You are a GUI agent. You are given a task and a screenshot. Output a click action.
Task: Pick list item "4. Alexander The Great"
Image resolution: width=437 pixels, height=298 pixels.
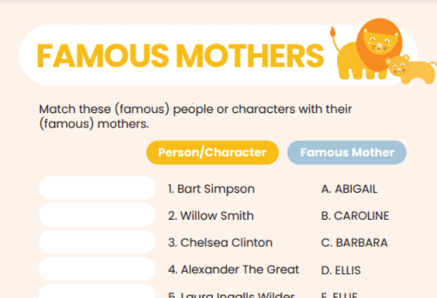click(x=234, y=270)
